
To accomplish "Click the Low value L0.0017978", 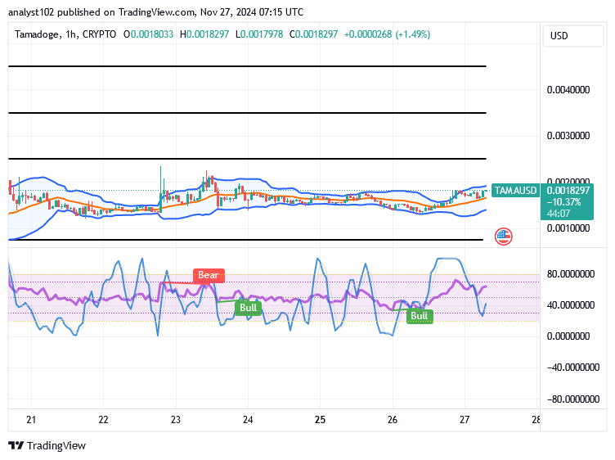I will [259, 34].
